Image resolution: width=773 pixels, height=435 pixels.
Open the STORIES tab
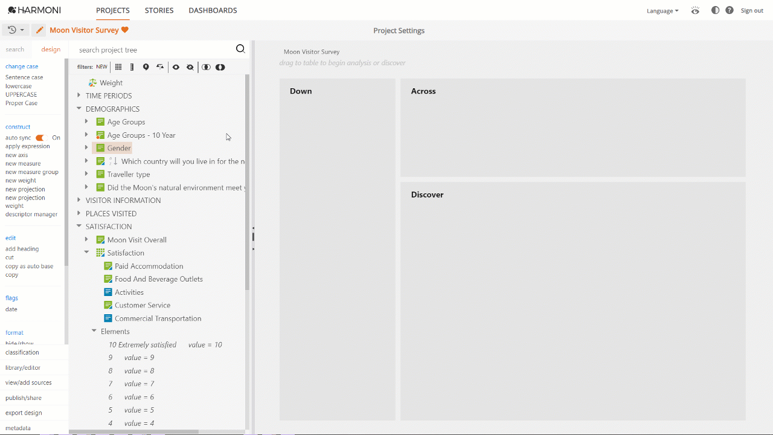click(159, 10)
